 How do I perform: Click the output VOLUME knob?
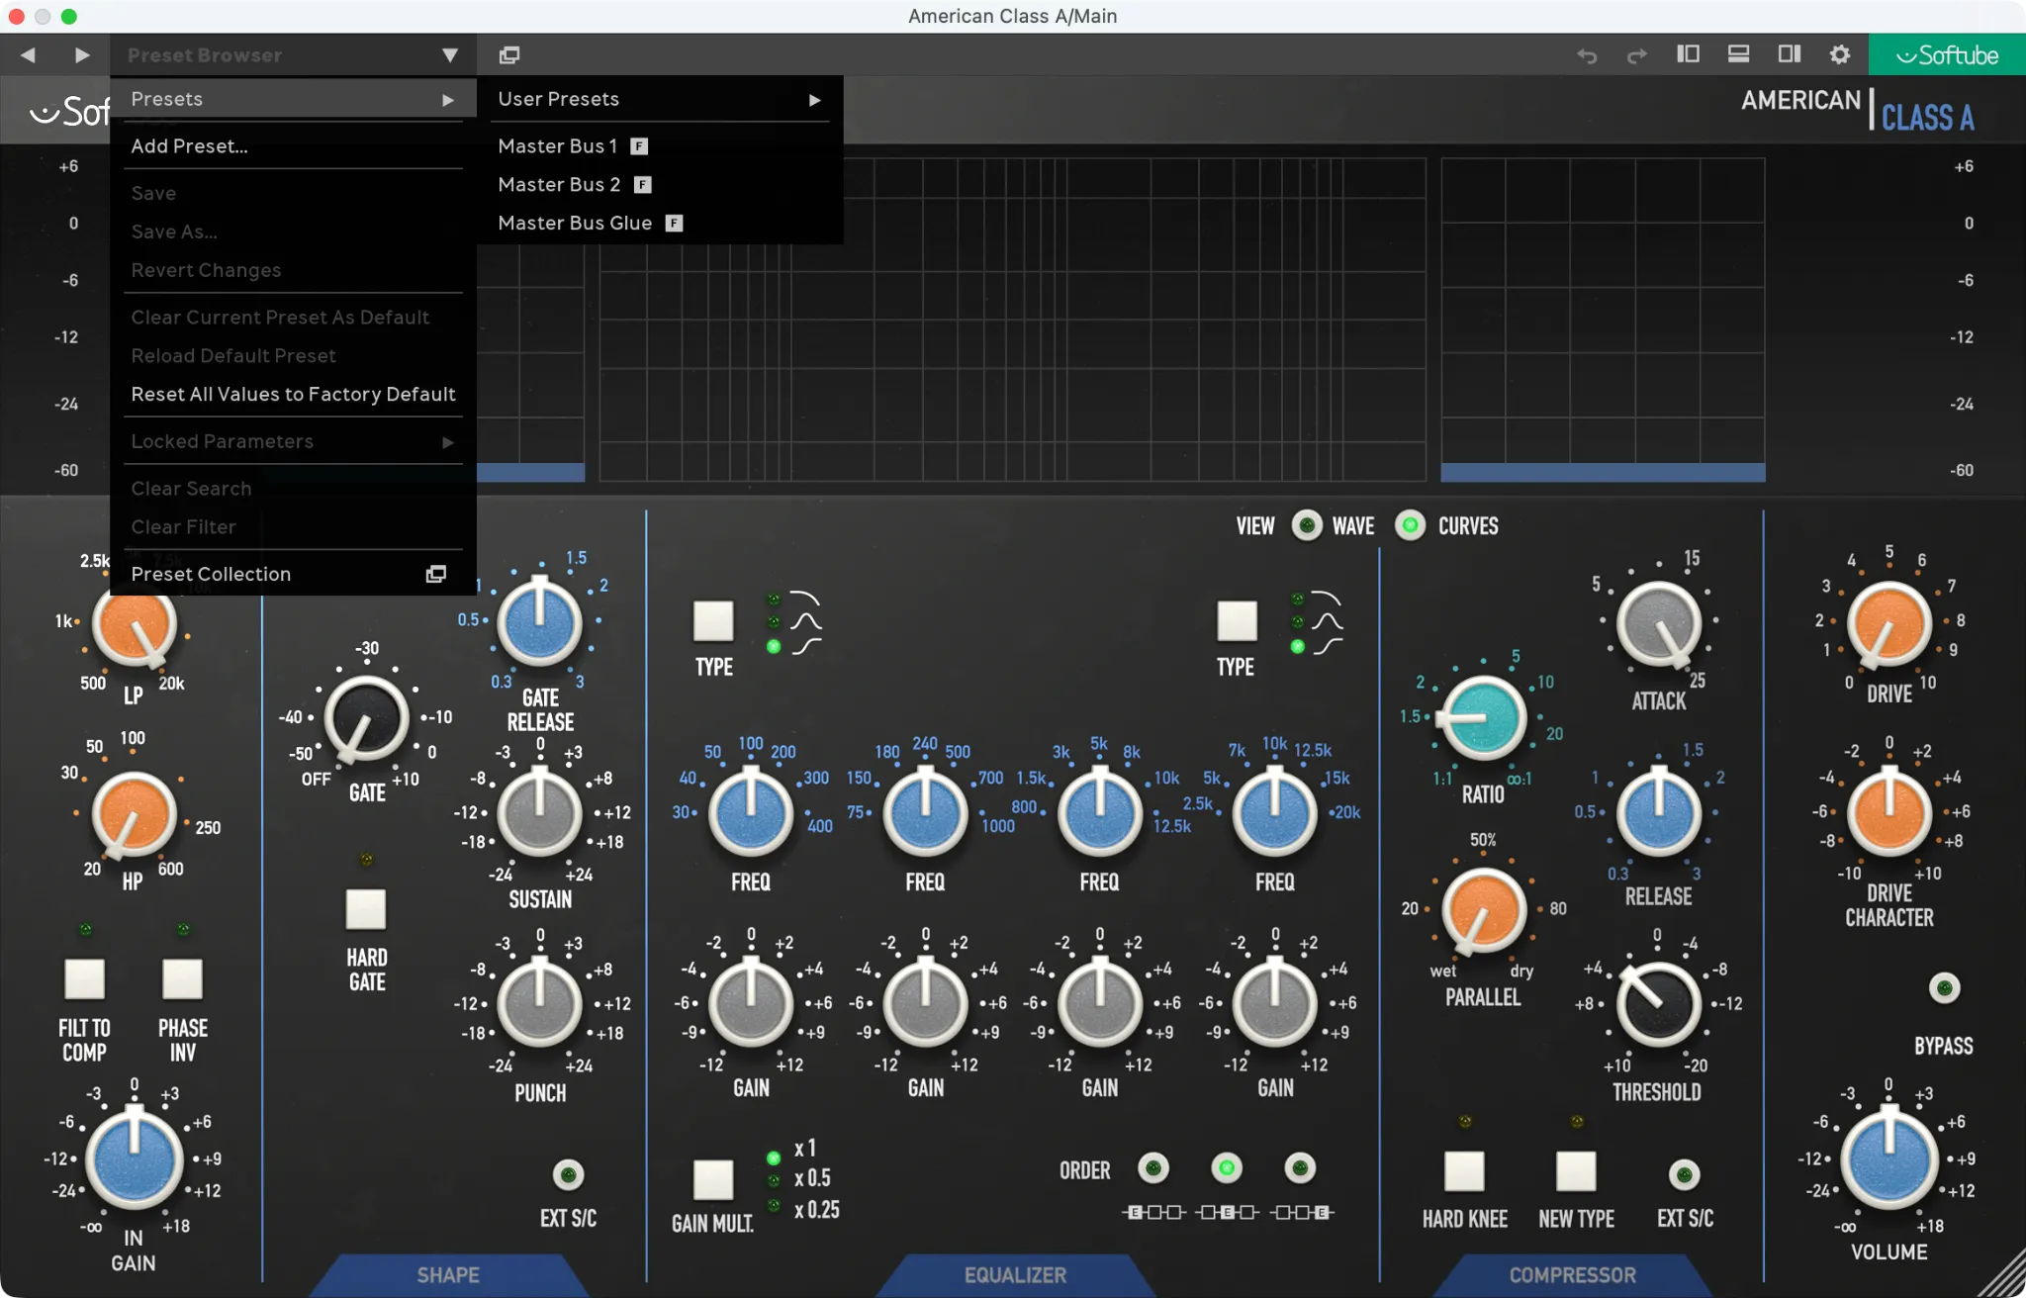[x=1888, y=1159]
